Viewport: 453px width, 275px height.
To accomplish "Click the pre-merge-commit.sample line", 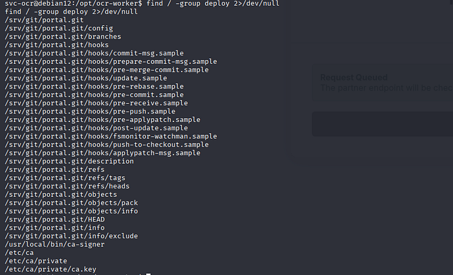I will (x=106, y=70).
